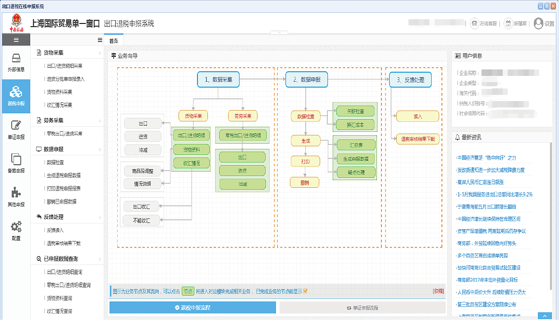Viewport: 560px width, 320px height.
Task: Click the 数据检查 flowchart node
Action: [x=306, y=116]
